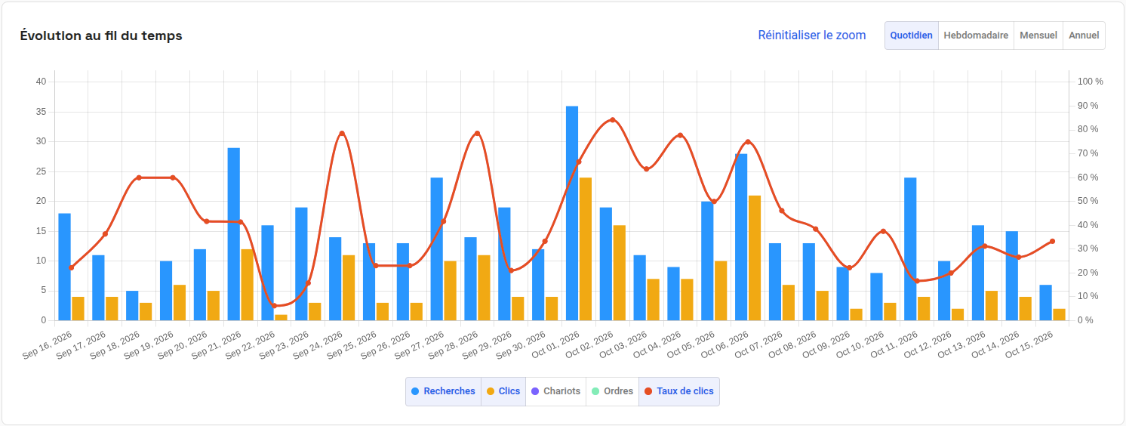
Task: Toggle the Clics legend series
Action: 503,391
